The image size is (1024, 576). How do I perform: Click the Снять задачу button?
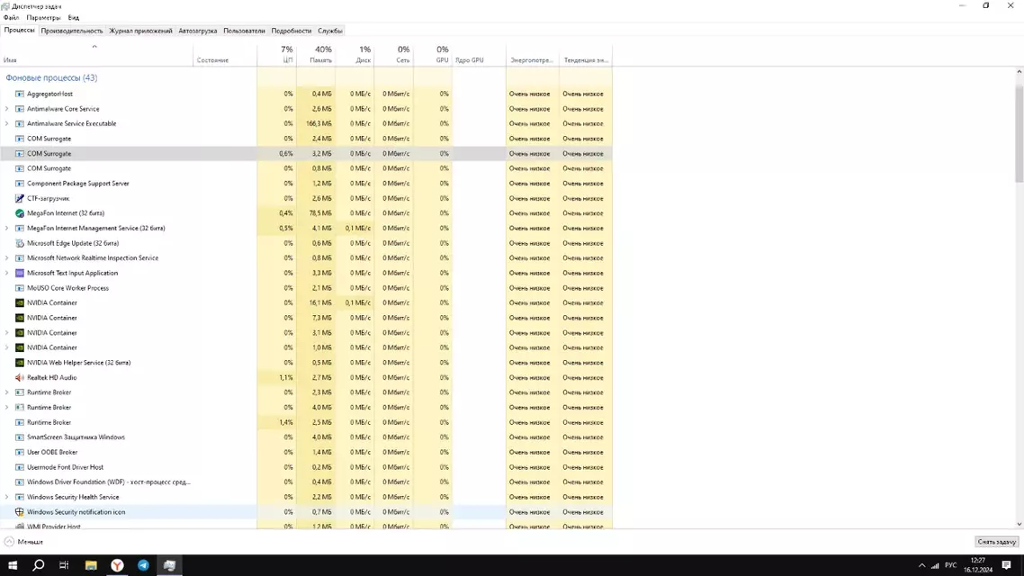(x=997, y=542)
